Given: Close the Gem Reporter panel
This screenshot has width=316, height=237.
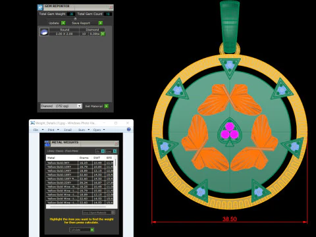Looking at the screenshot, I should pos(111,7).
